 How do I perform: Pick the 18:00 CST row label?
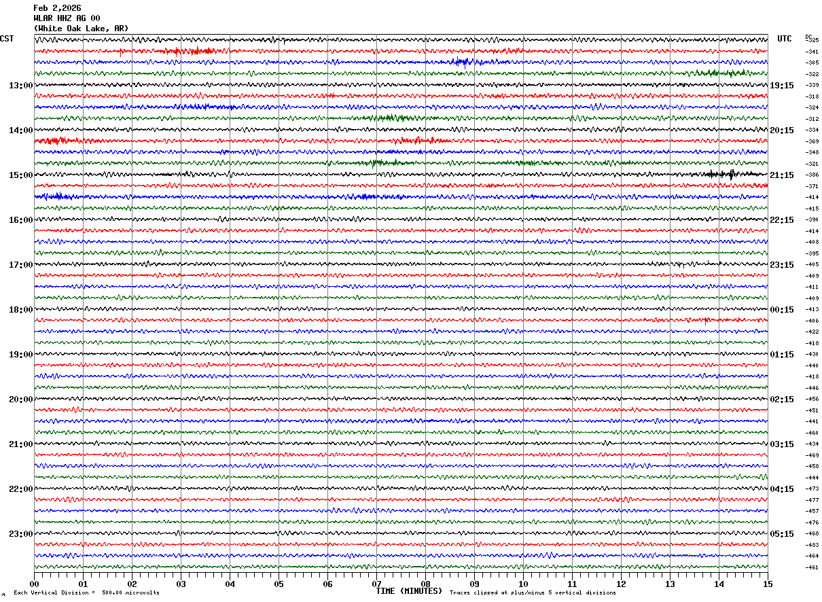pyautogui.click(x=20, y=310)
